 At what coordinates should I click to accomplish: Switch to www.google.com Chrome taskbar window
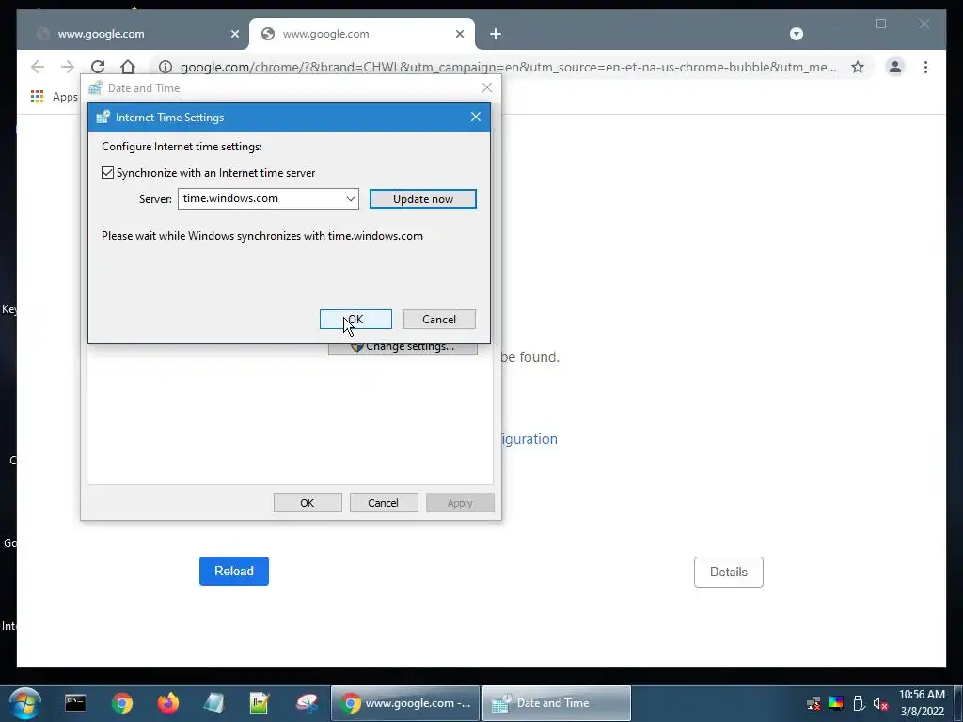pyautogui.click(x=405, y=703)
